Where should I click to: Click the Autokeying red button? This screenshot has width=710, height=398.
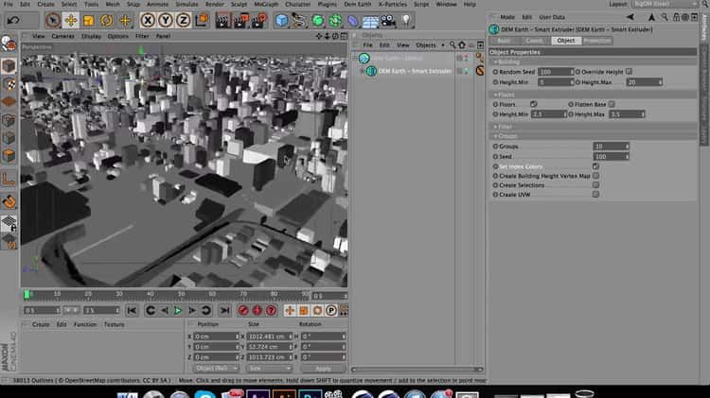click(257, 311)
